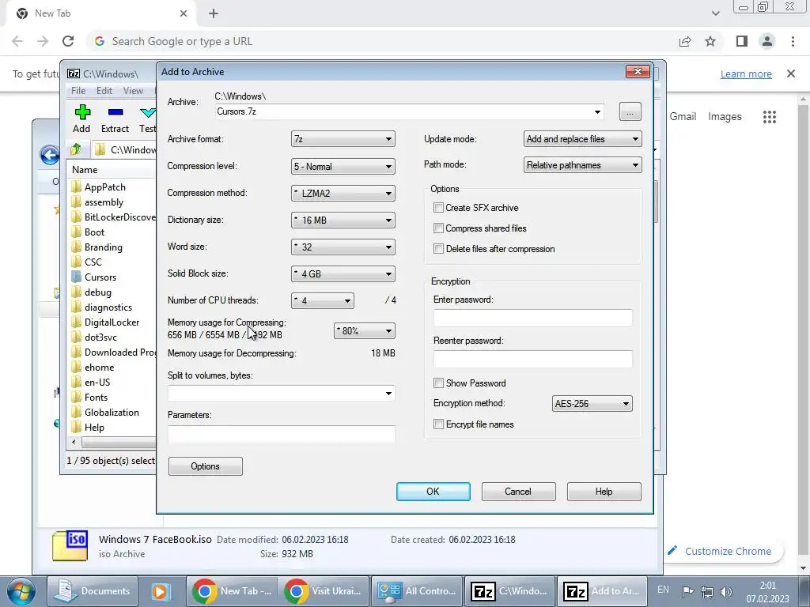
Task: Click Learn more link
Action: coord(746,74)
